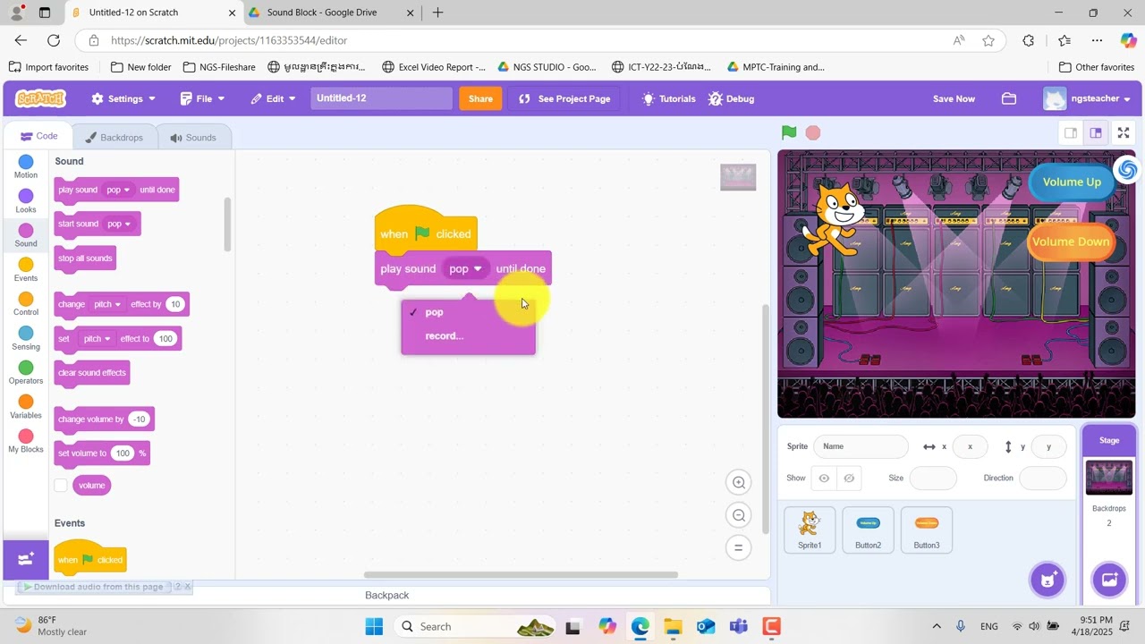Image resolution: width=1145 pixels, height=644 pixels.
Task: Switch to Sounds tab
Action: (193, 138)
